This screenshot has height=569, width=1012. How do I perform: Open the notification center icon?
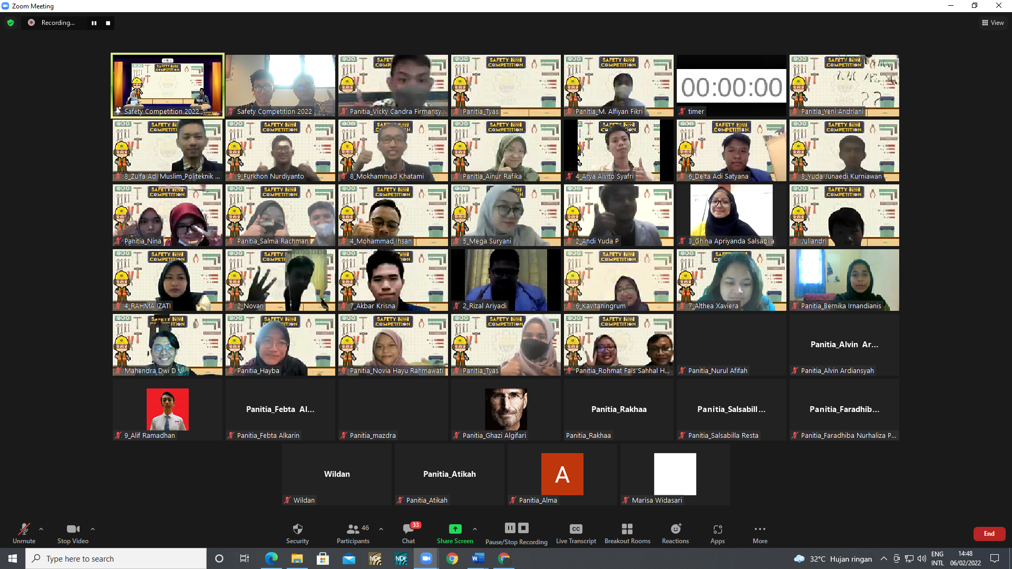coord(995,558)
